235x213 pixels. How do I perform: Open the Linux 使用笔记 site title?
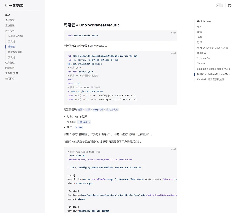[14, 5]
